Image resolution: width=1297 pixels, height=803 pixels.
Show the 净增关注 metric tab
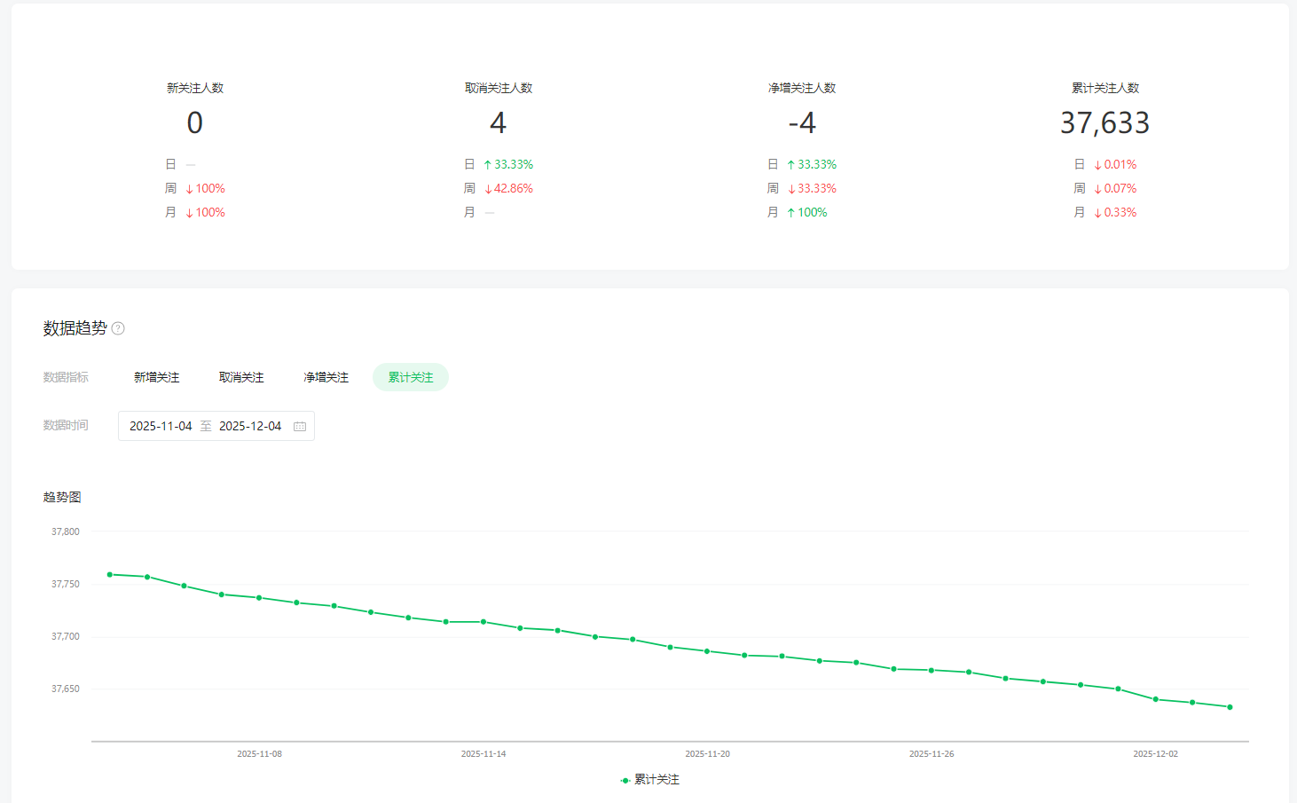point(326,377)
